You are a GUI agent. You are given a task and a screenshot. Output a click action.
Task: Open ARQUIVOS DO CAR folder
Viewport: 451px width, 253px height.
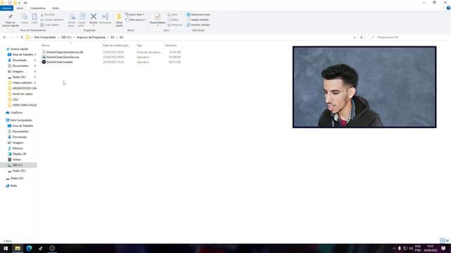pos(25,89)
